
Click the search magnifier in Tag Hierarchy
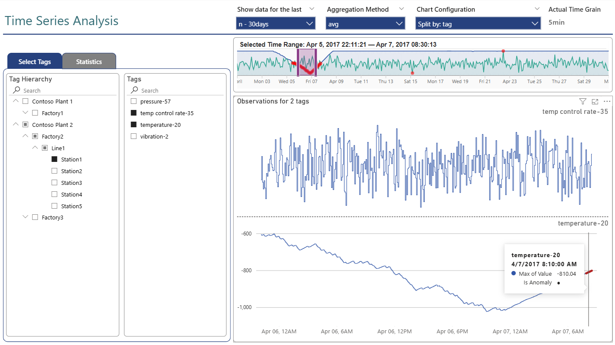[x=16, y=90]
